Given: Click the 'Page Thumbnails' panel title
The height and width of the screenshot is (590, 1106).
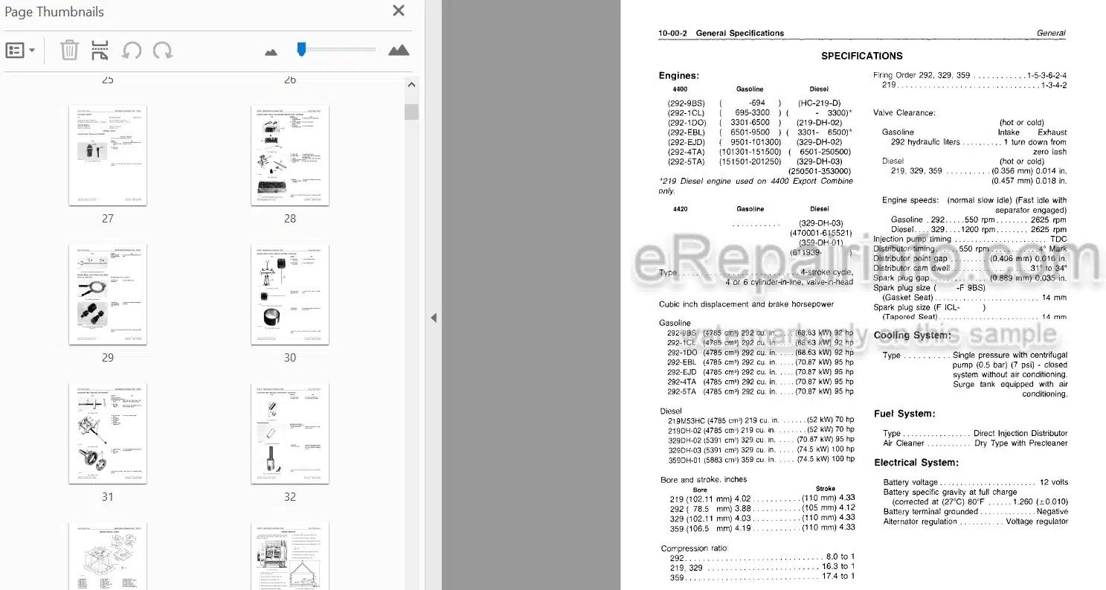Looking at the screenshot, I should click(x=54, y=12).
